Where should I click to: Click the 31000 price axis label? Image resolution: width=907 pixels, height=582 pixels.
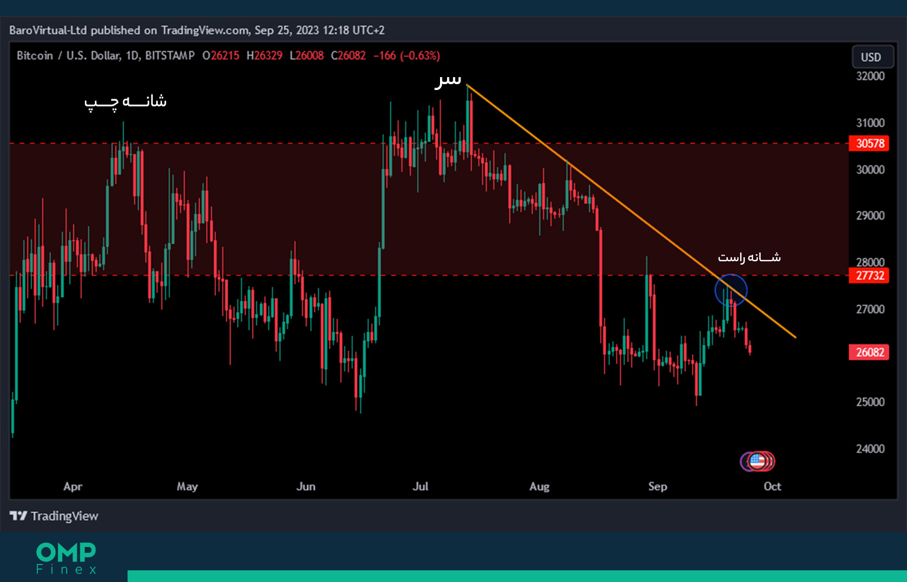(x=870, y=123)
